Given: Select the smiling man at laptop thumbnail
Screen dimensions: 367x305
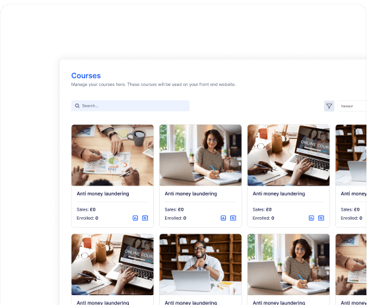Looking at the screenshot, I should click(201, 265).
